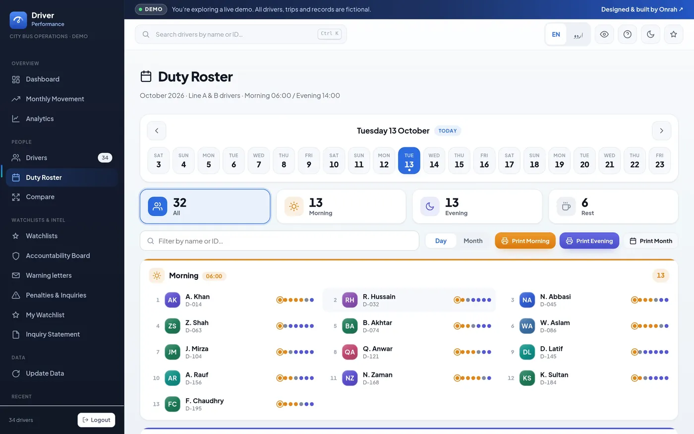The image size is (694, 434).
Task: Switch language to EN
Action: [556, 35]
